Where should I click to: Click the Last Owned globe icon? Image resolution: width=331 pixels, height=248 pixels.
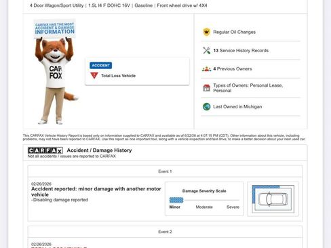coord(206,106)
